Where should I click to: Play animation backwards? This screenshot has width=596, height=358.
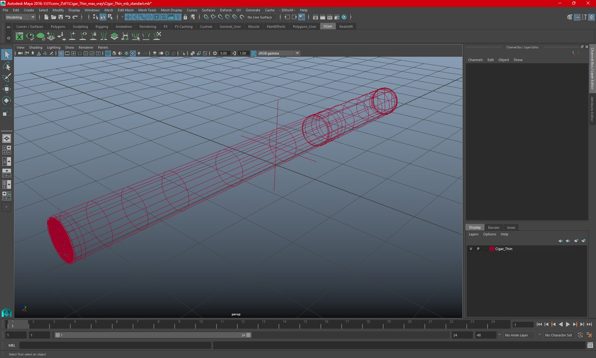561,325
